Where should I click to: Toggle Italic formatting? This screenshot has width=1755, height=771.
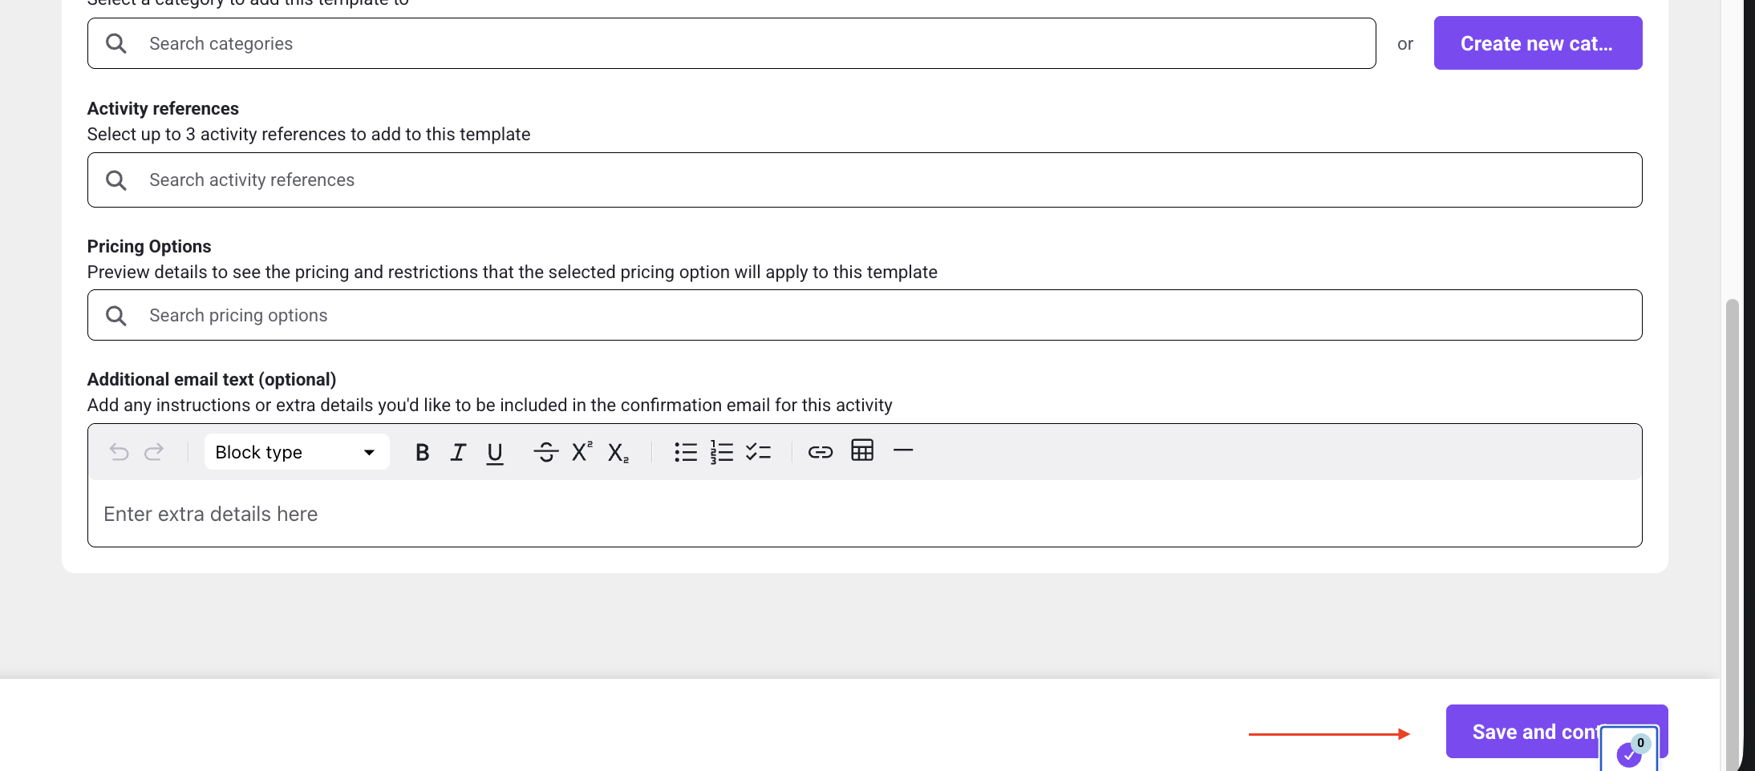click(458, 452)
